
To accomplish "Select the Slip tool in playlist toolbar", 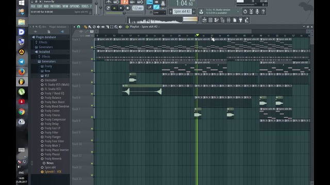I will click(x=103, y=27).
